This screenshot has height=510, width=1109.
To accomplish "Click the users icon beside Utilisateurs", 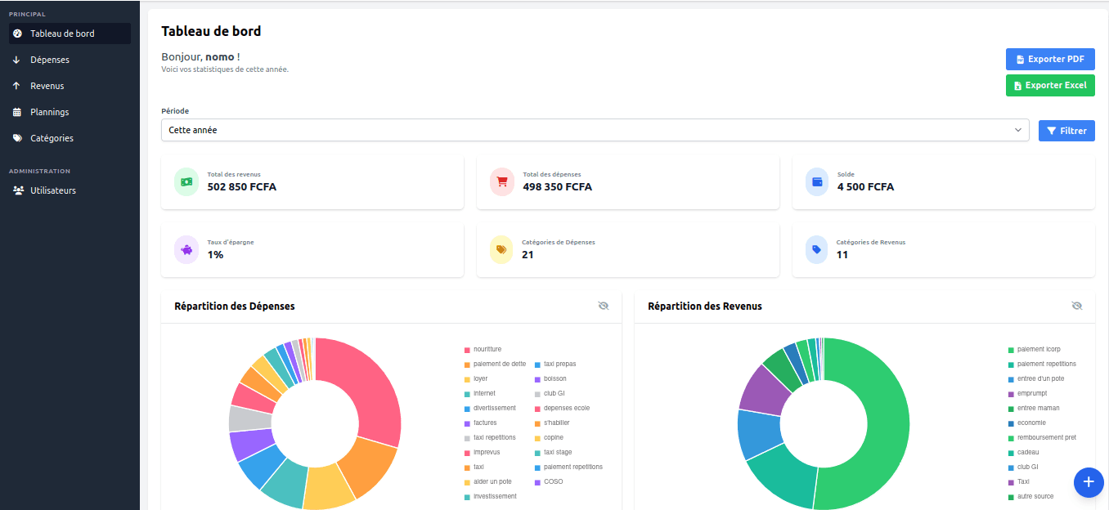I will [18, 190].
